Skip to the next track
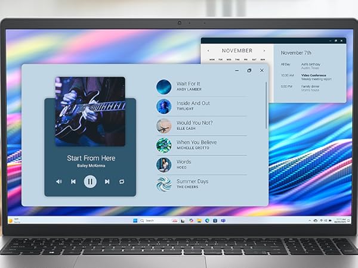Viewport: 358px width, 268px height. (107, 182)
